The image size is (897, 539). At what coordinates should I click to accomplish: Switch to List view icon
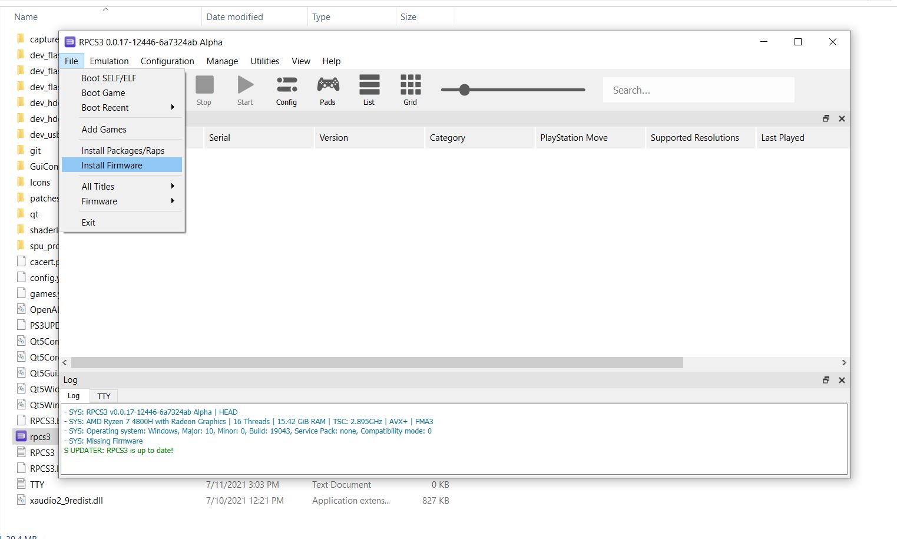pos(369,90)
